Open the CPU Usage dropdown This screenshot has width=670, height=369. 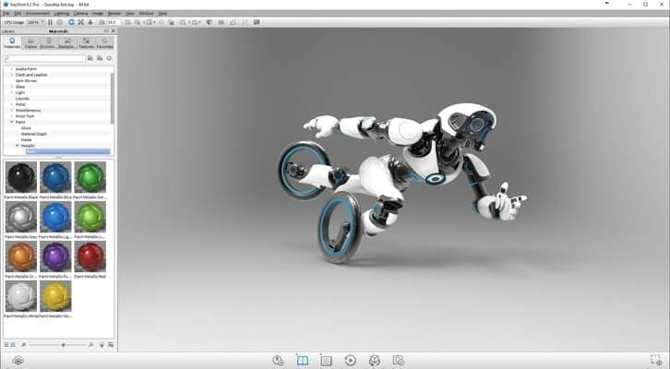pos(36,22)
